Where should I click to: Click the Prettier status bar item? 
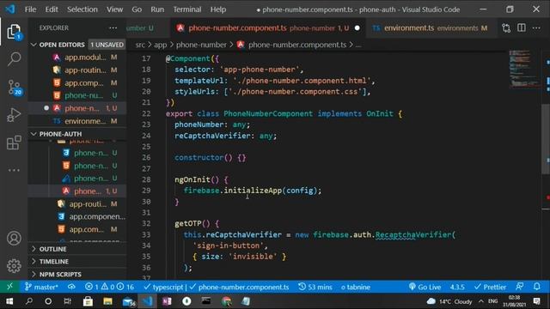[x=490, y=287]
